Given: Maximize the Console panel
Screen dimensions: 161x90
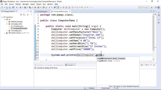Looking at the screenshot, I should pyautogui.click(x=154, y=65).
